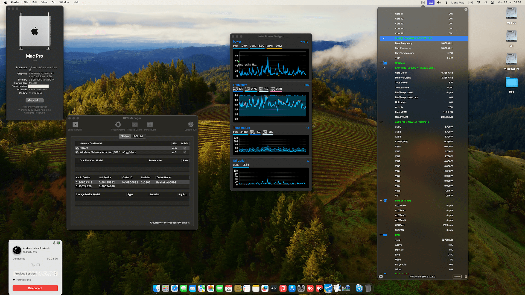
Task: Switch to the PCI List tab
Action: [138, 136]
